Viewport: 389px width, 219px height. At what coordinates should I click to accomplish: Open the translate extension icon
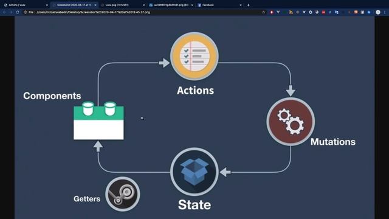pos(336,12)
